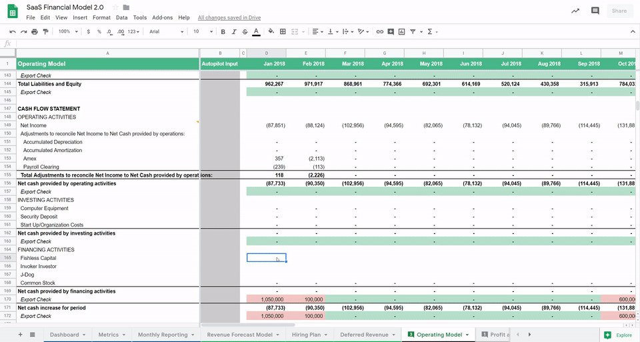Click the Share button
This screenshot has width=640, height=342.
[x=619, y=11]
